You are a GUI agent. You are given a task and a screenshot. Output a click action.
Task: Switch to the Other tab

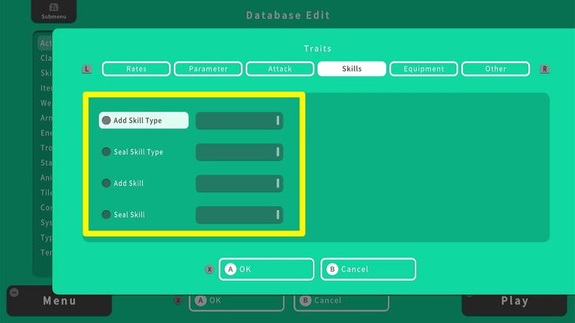(x=495, y=69)
